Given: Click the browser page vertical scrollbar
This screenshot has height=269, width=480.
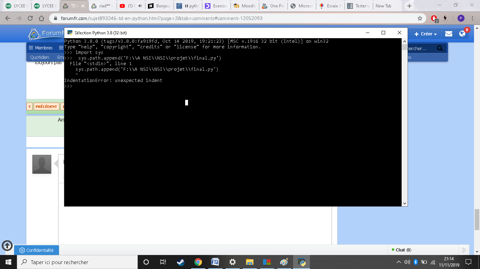Looking at the screenshot, I should (x=477, y=219).
